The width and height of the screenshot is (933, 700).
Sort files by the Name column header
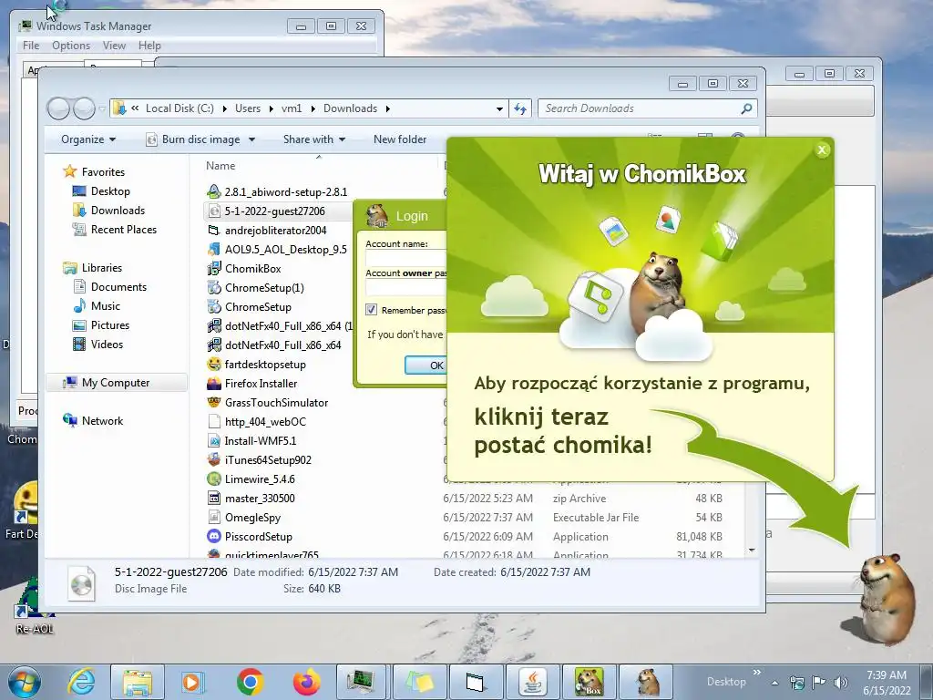220,166
